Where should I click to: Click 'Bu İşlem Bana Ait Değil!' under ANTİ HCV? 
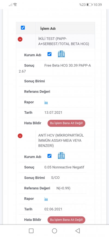tap(66, 220)
